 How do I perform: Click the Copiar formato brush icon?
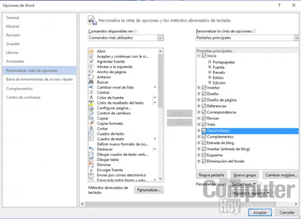(91, 124)
